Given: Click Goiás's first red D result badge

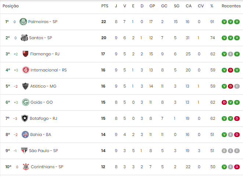Looking at the screenshot, I should [224, 102].
